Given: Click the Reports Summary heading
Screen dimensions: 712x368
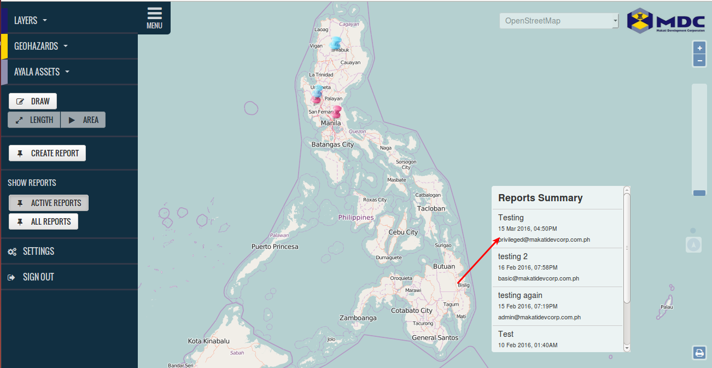Looking at the screenshot, I should (540, 198).
